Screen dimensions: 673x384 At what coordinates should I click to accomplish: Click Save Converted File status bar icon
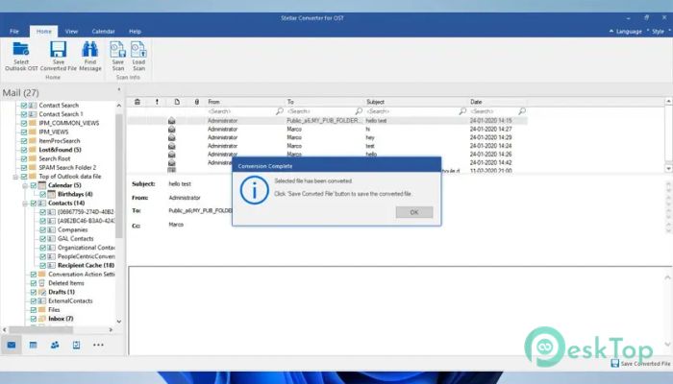point(614,363)
